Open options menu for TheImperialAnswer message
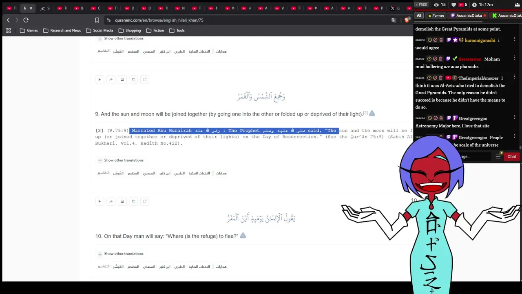Viewport: 522px width, 294px height. pos(515,77)
